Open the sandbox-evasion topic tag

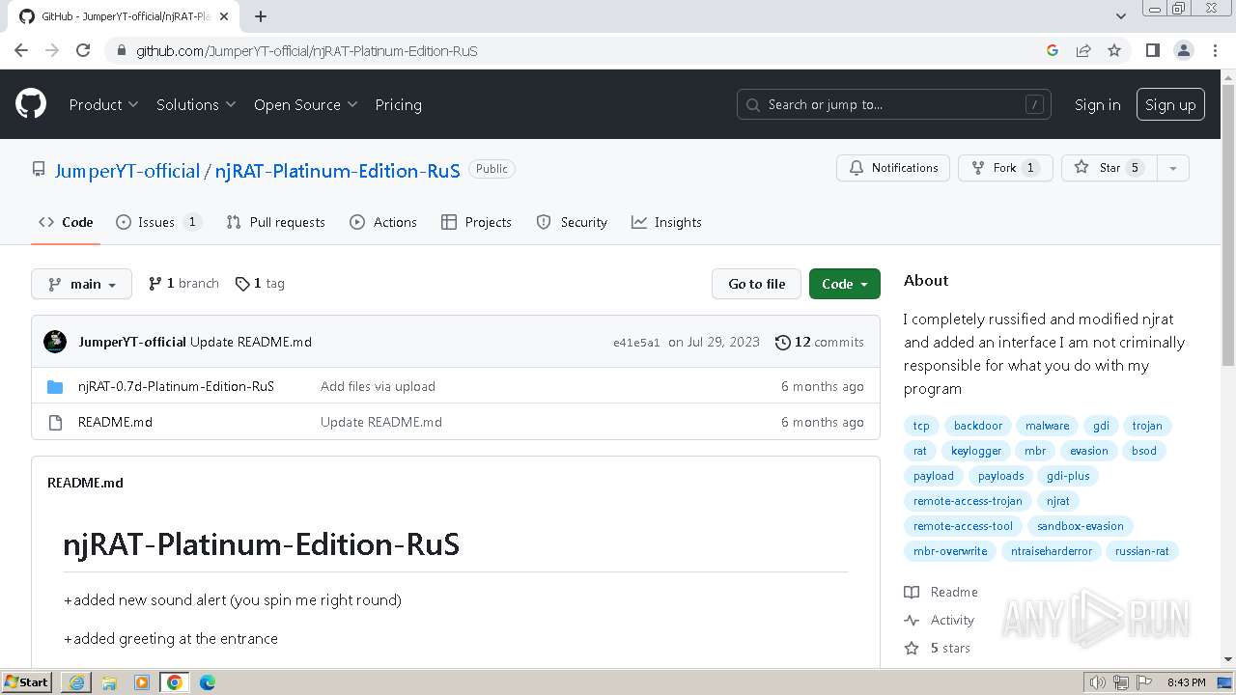(1080, 526)
